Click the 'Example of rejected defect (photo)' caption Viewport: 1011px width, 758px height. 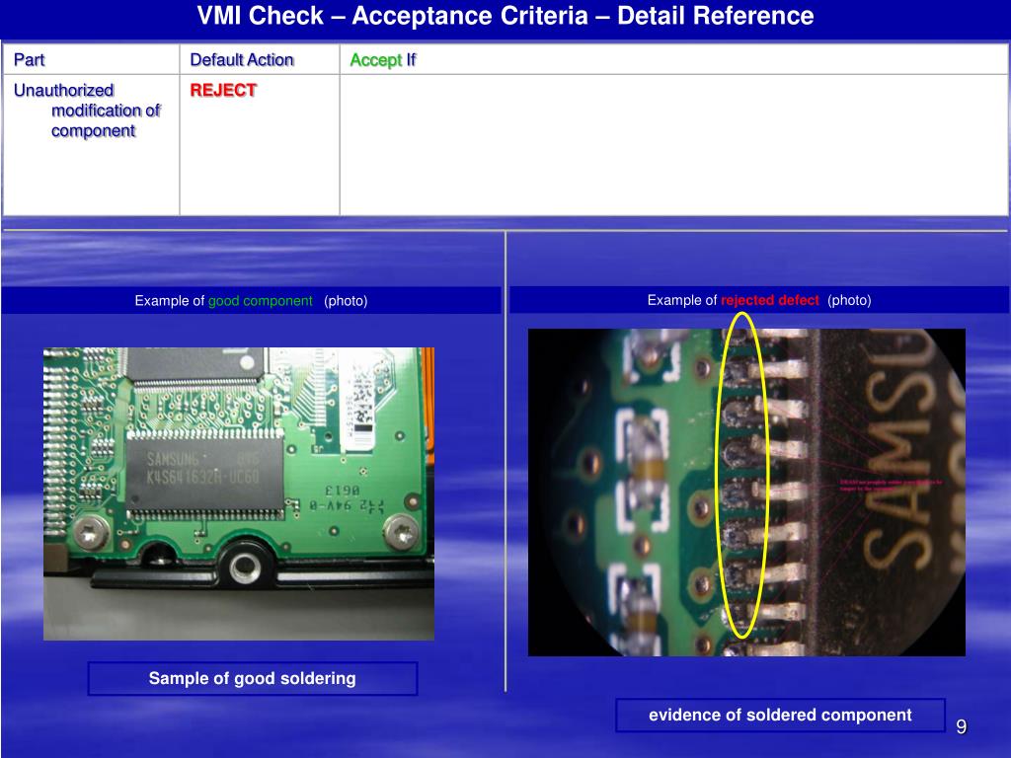coord(759,300)
